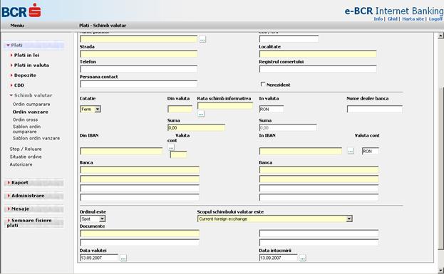Select Ordin cross menu entry
The height and width of the screenshot is (274, 444).
tap(25, 120)
